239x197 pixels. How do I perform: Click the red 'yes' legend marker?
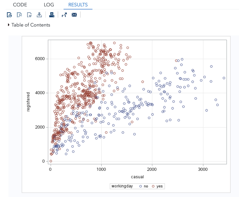[x=153, y=186]
